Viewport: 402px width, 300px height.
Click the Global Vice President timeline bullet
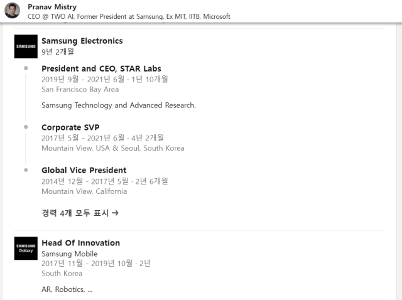(26, 170)
